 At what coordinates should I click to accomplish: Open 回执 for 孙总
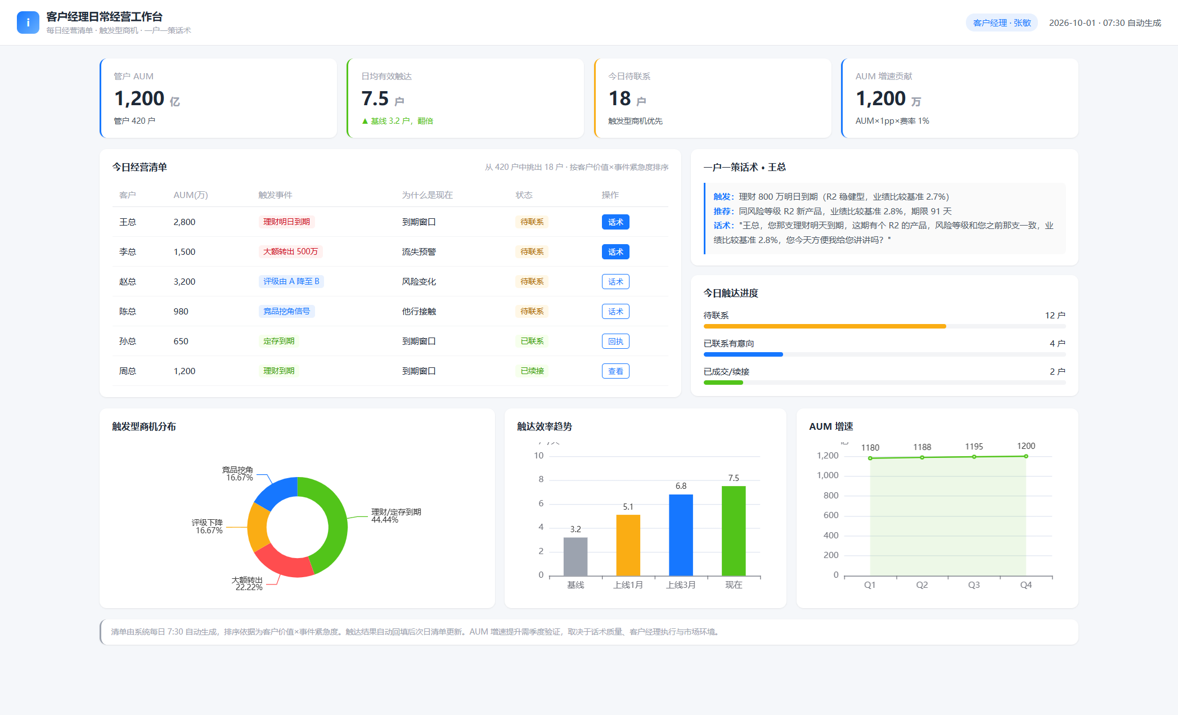tap(615, 341)
